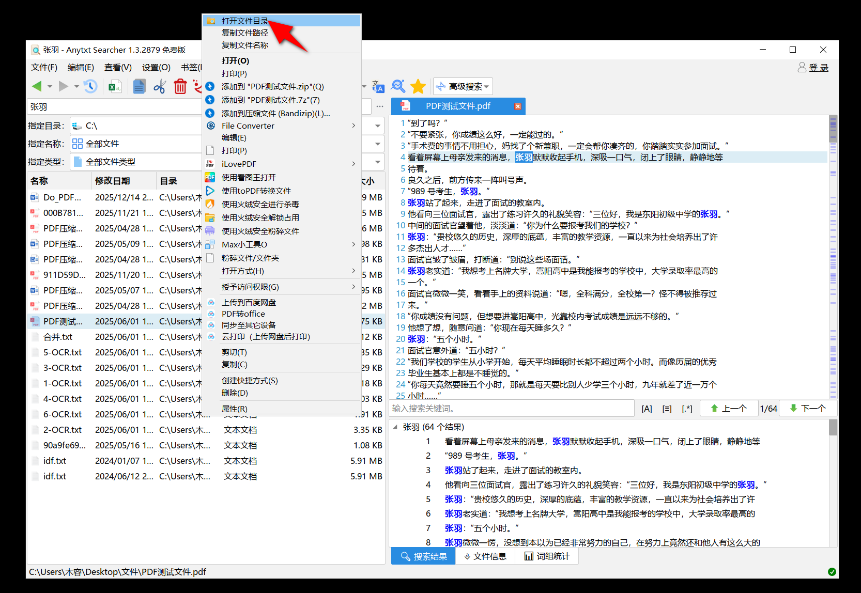Enable whole-word matching toggle
861x593 pixels.
pos(667,408)
